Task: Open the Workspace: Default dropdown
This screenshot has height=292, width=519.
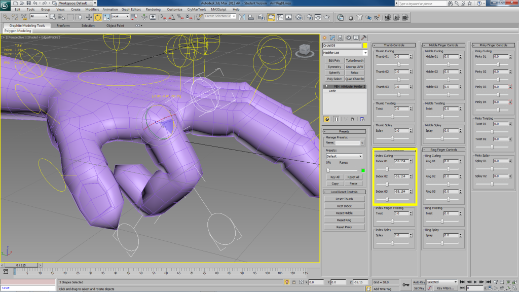Action: point(77,3)
